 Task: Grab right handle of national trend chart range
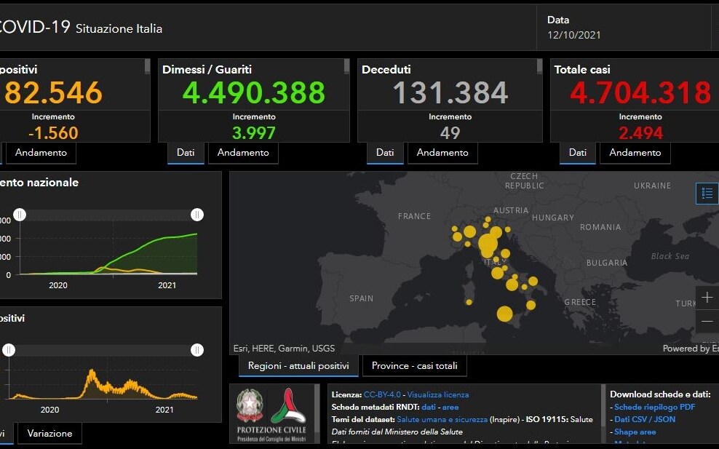[197, 214]
